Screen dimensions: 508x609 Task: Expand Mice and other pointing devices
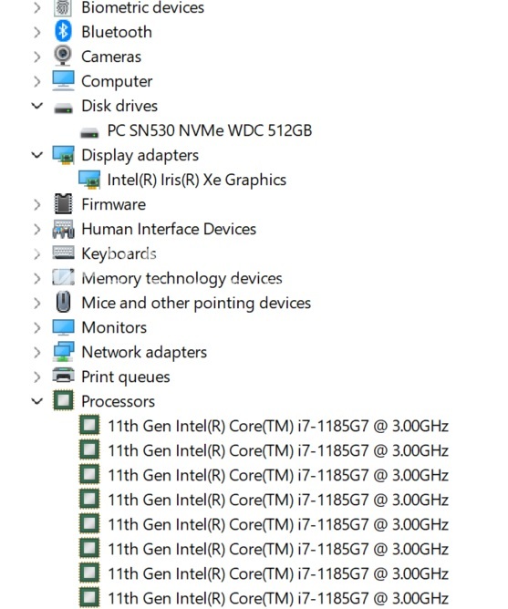pyautogui.click(x=36, y=303)
